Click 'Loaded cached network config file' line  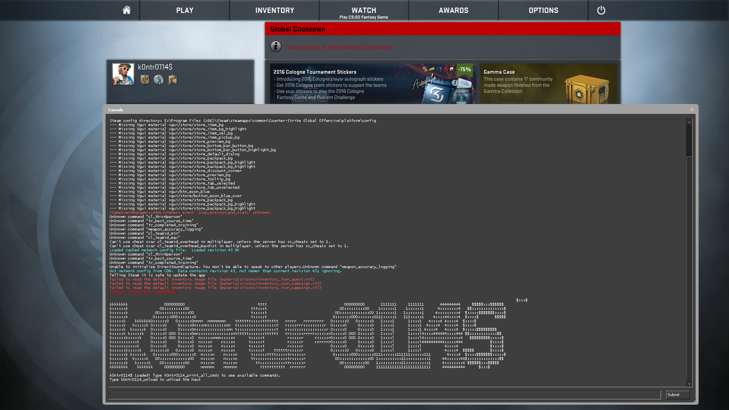(x=175, y=250)
